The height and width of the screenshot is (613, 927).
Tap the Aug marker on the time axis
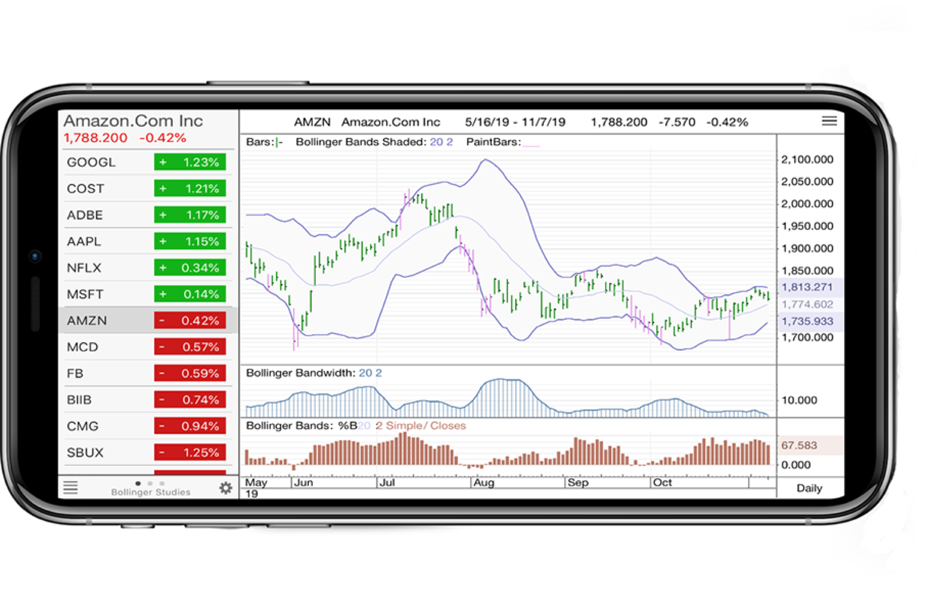click(x=484, y=483)
